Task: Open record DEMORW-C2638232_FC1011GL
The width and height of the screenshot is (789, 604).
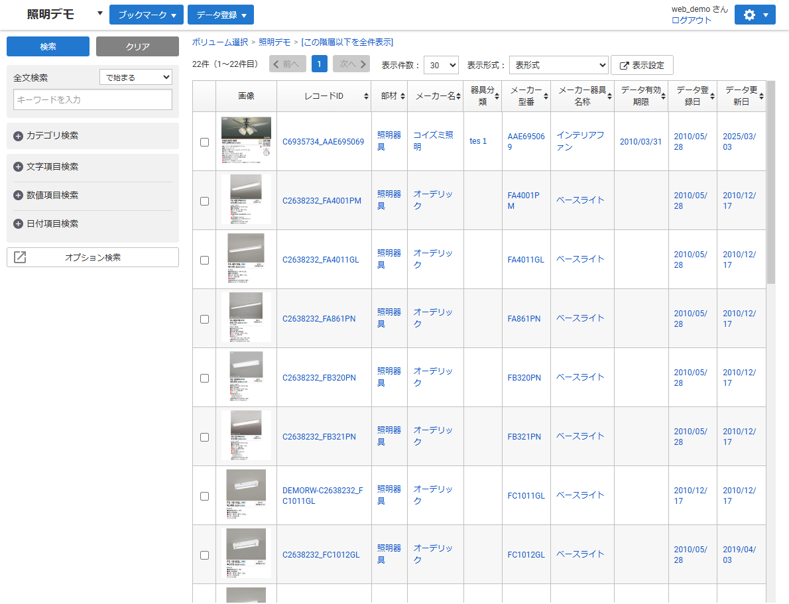Action: pos(322,496)
